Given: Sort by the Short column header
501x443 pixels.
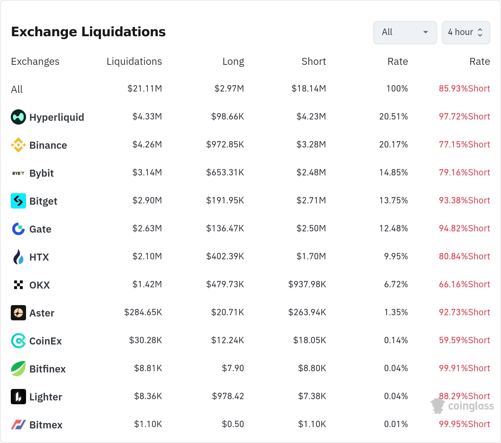Looking at the screenshot, I should (x=313, y=61).
